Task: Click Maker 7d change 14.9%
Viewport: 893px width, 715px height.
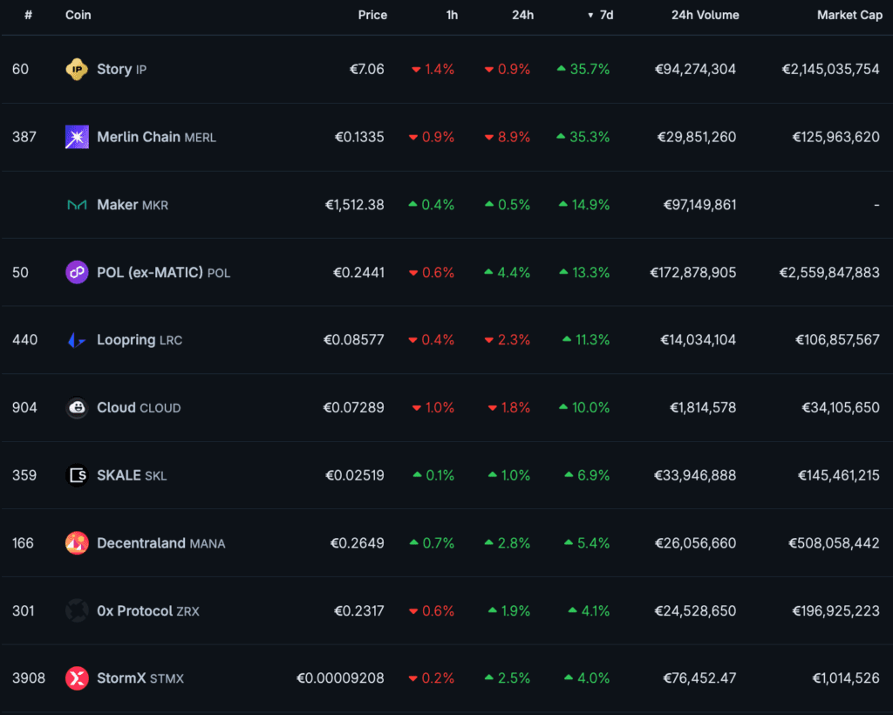Action: point(584,205)
